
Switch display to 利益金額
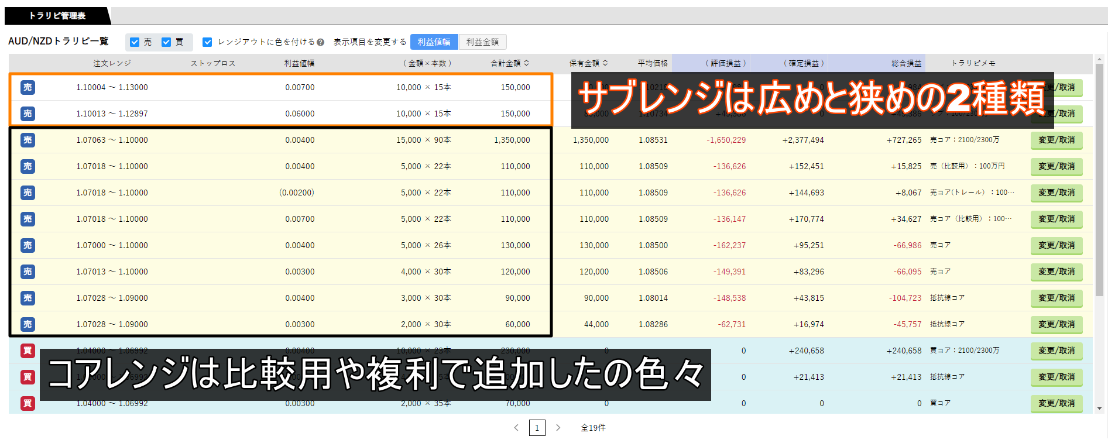point(482,42)
